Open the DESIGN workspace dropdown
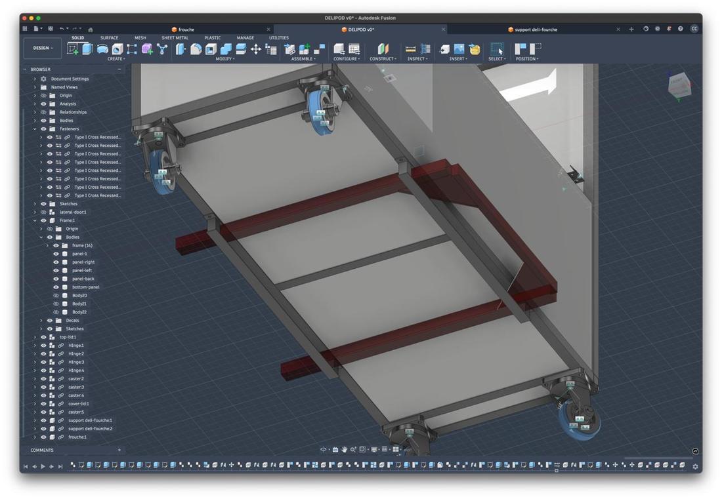 (x=43, y=48)
